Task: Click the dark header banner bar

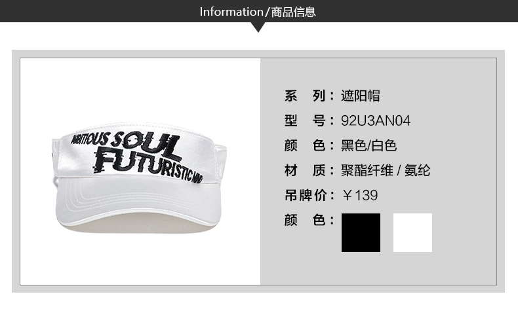Action: 259,11
